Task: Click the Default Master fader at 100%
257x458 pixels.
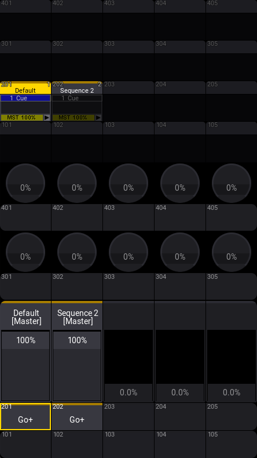Action: pyautogui.click(x=25, y=366)
